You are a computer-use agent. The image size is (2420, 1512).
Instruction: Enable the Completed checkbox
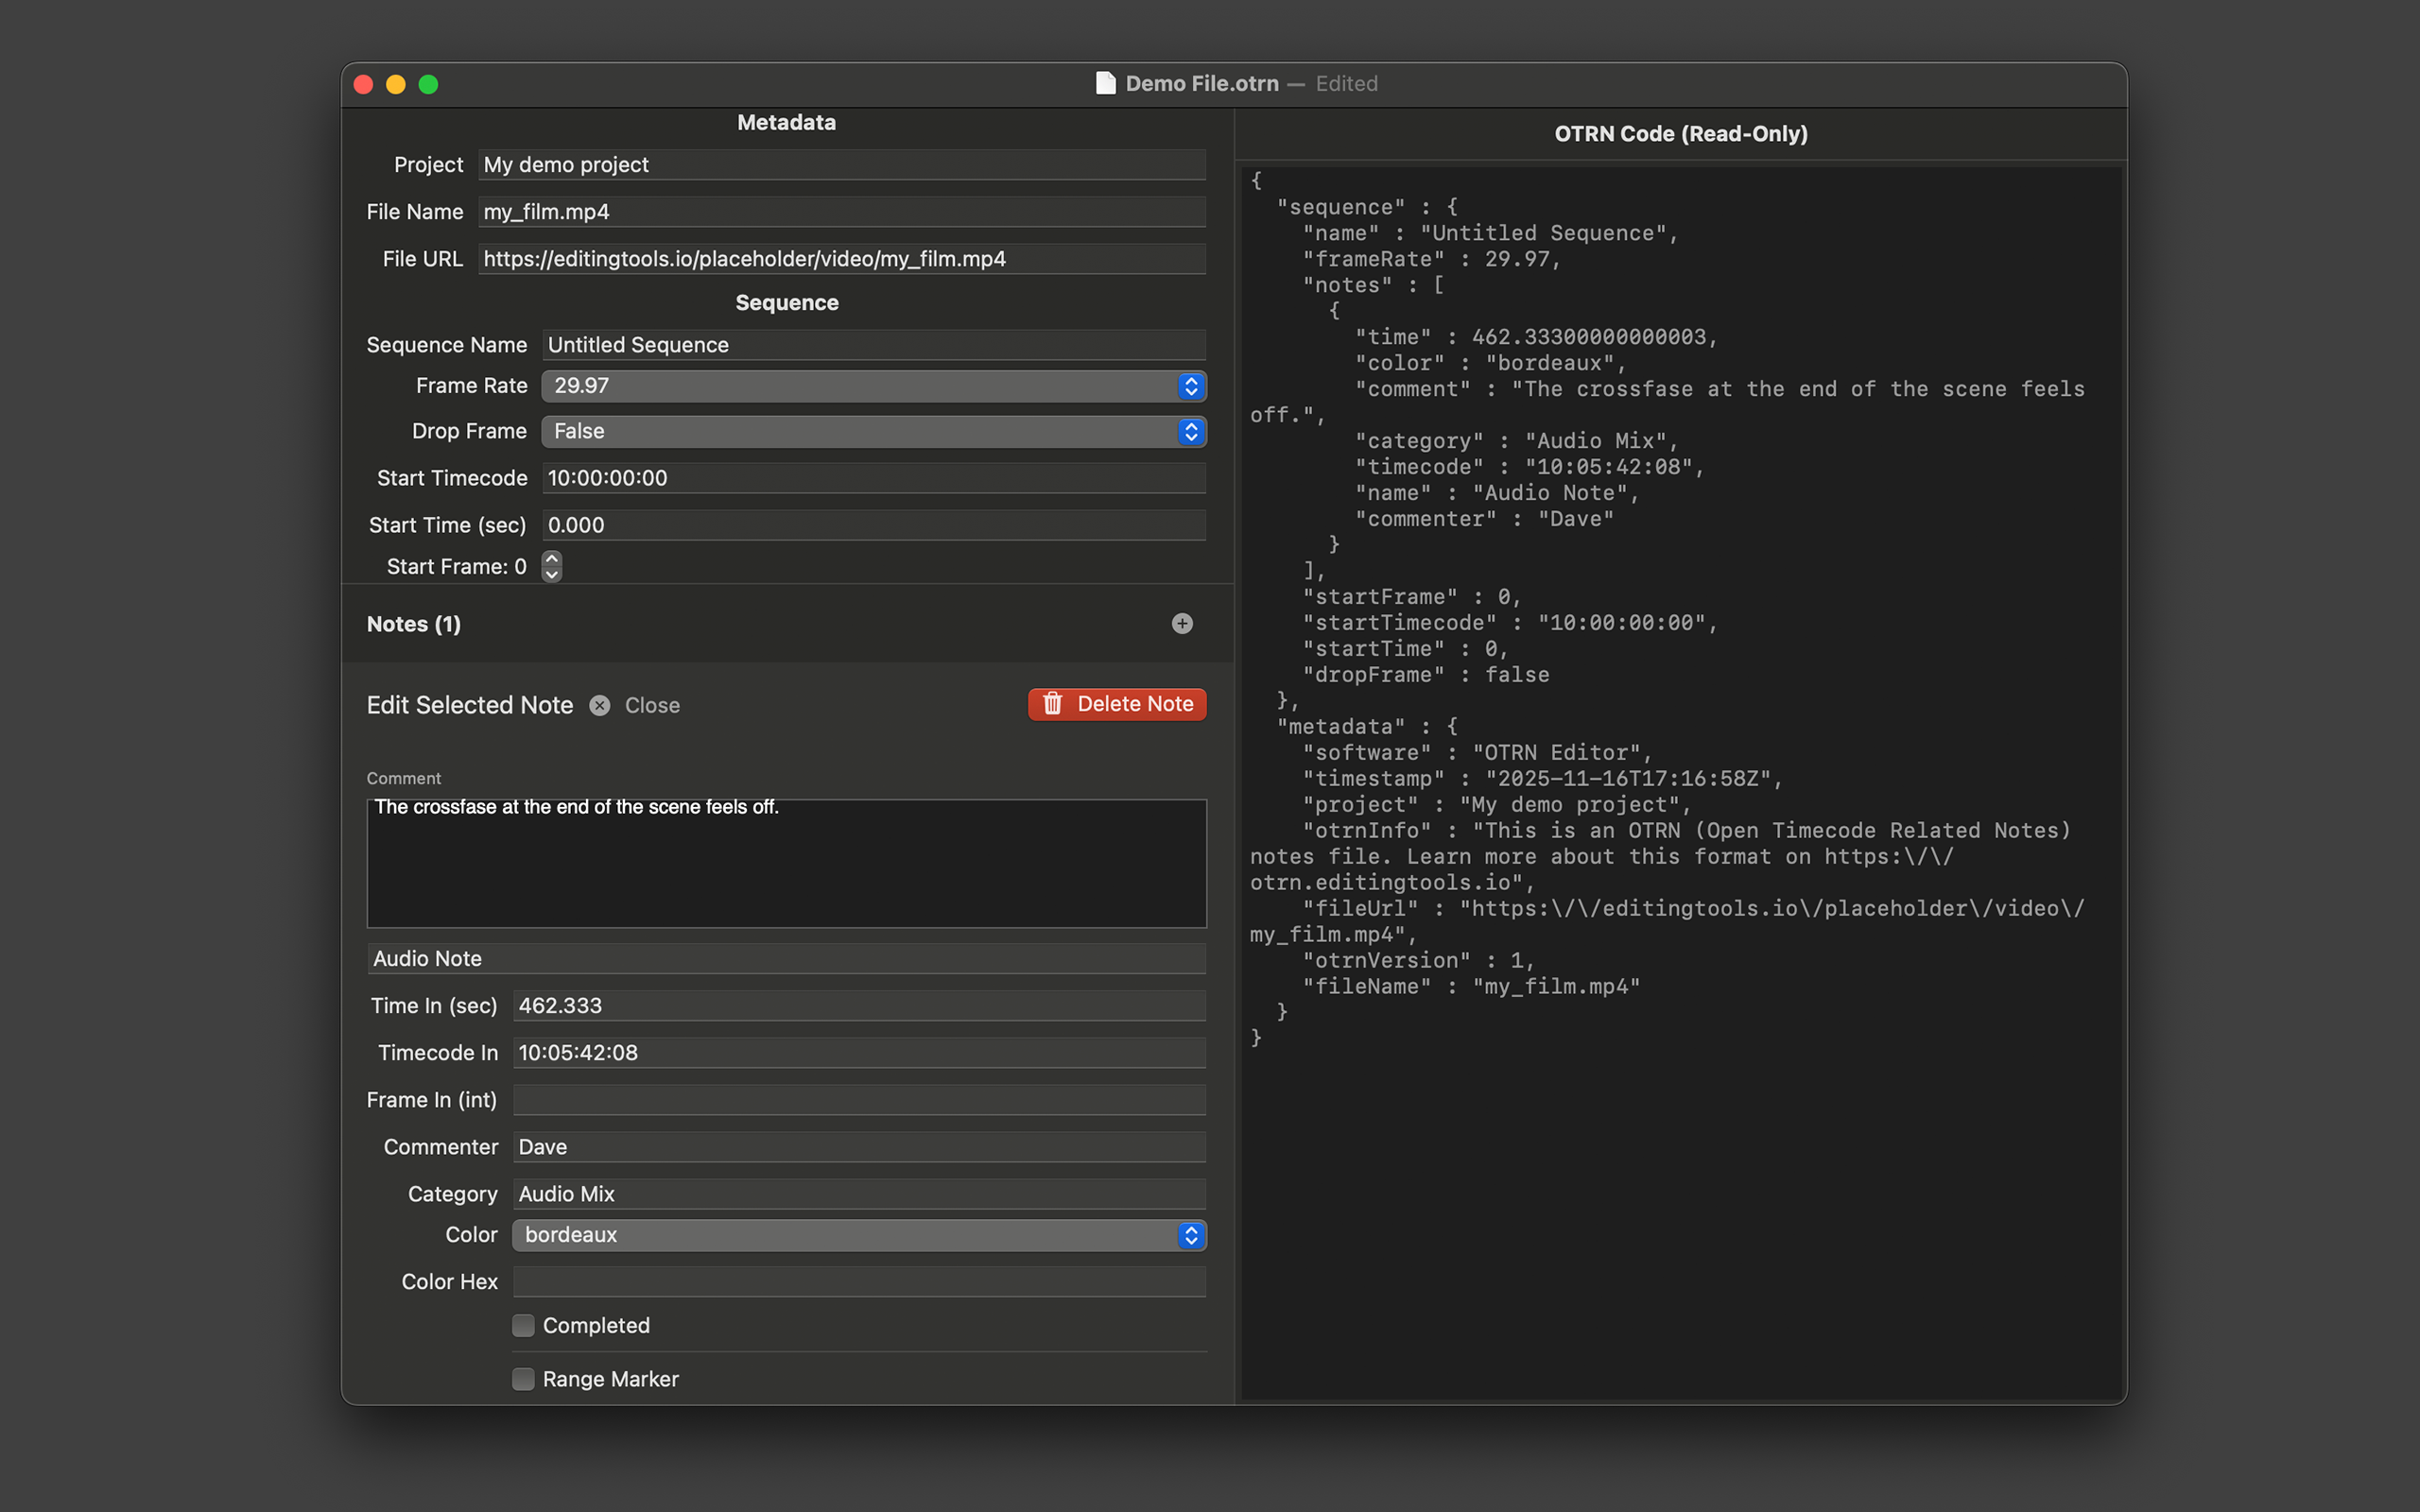[x=523, y=1326]
